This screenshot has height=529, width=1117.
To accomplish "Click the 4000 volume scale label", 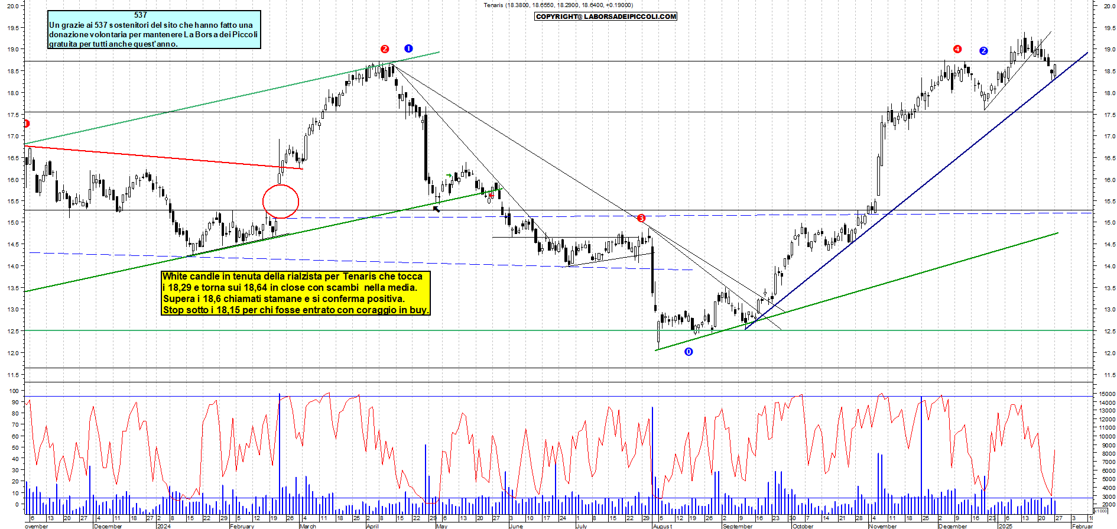I will coord(1108,488).
